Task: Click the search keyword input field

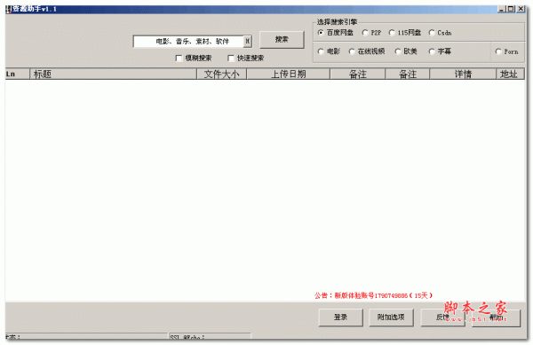Action: tap(188, 42)
